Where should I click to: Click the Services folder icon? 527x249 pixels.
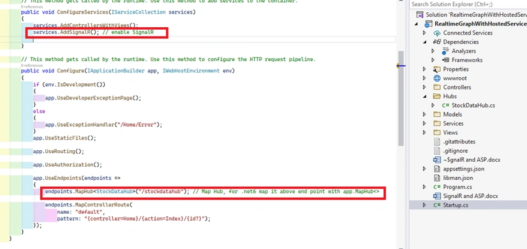coord(437,124)
